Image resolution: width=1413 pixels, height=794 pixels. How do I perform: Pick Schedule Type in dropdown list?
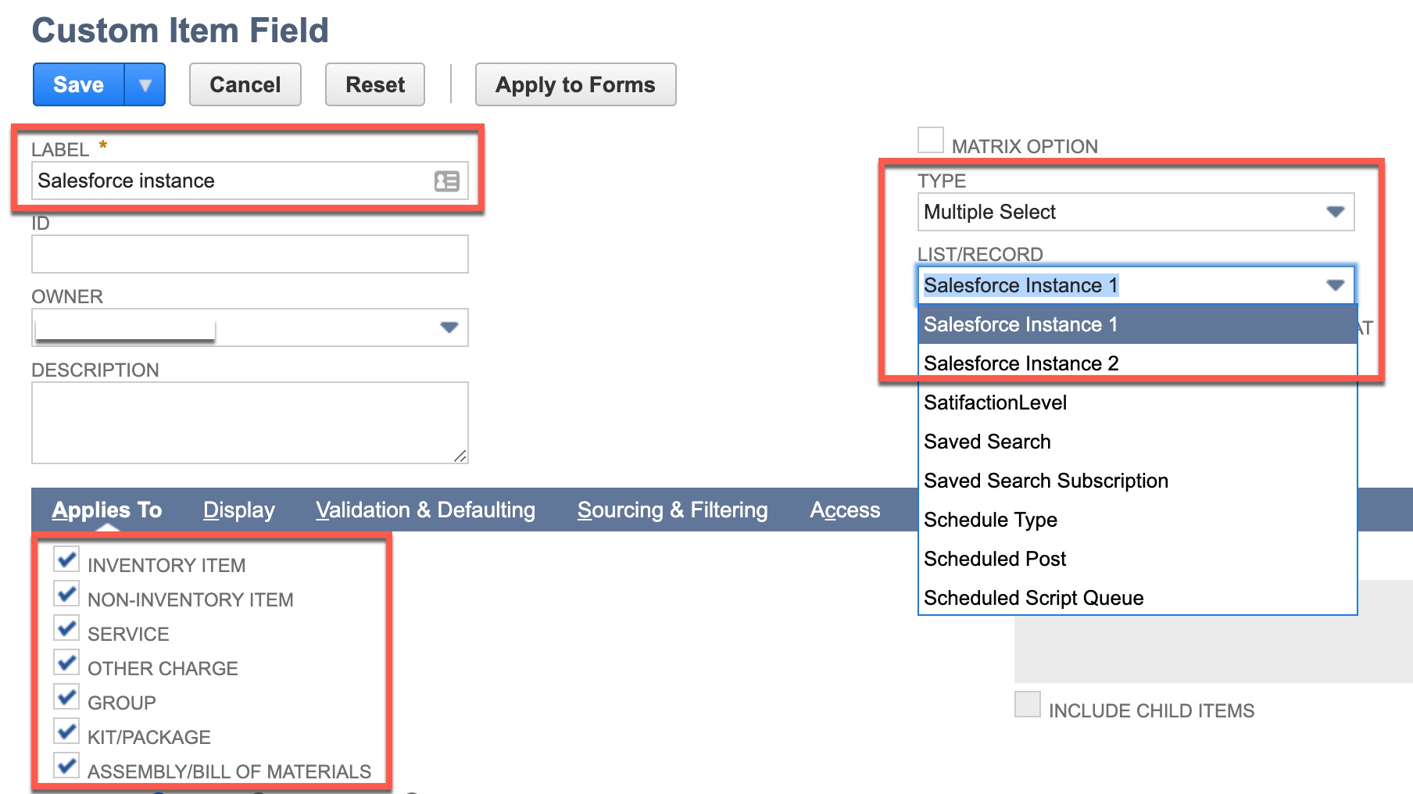1137,520
